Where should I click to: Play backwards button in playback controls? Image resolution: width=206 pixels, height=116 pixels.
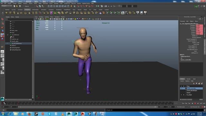point(192,103)
